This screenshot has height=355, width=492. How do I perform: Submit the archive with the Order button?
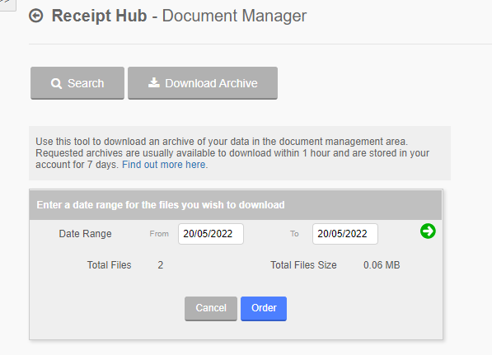point(264,308)
